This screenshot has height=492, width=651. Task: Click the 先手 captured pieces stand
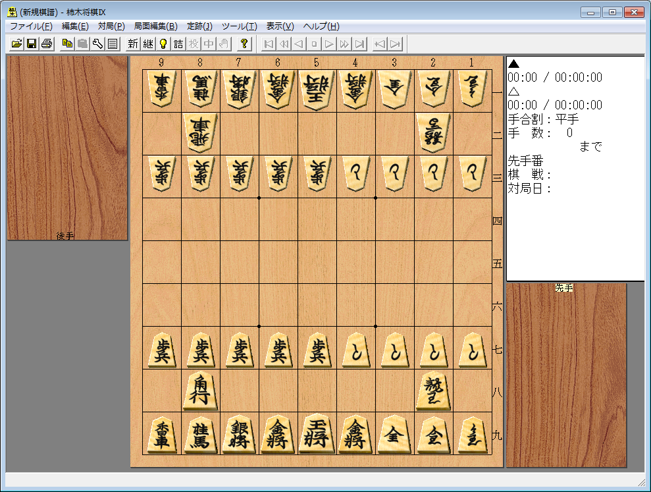tap(566, 375)
